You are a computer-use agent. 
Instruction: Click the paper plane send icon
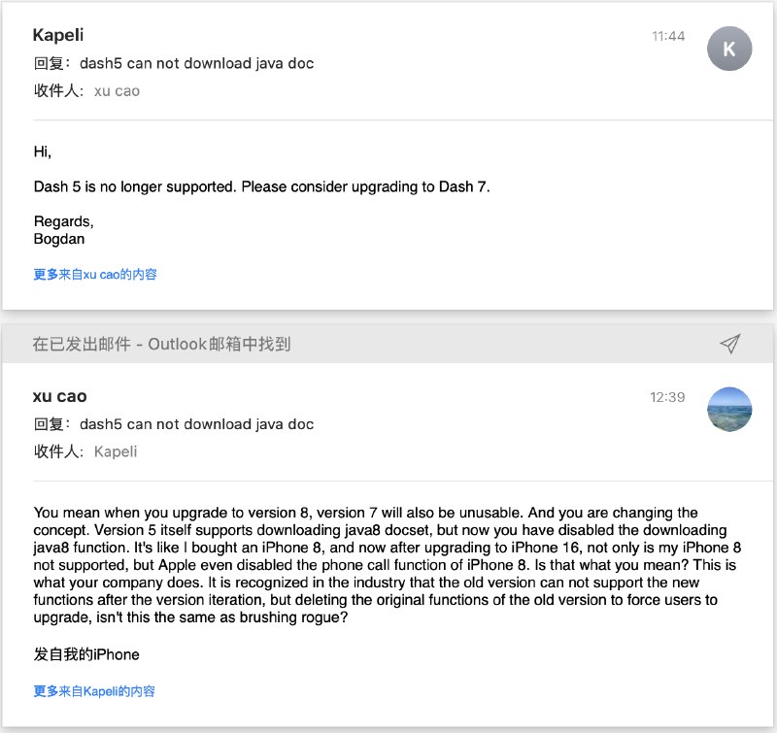(x=730, y=343)
